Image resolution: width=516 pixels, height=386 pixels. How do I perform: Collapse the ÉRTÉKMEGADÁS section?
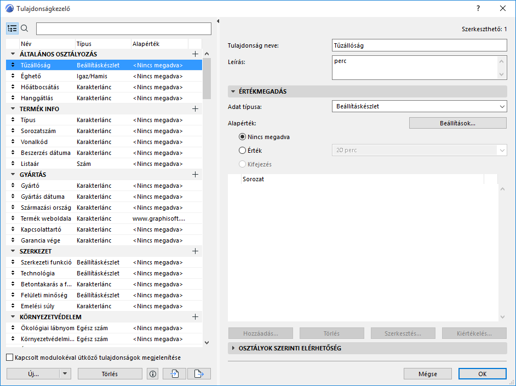click(233, 91)
